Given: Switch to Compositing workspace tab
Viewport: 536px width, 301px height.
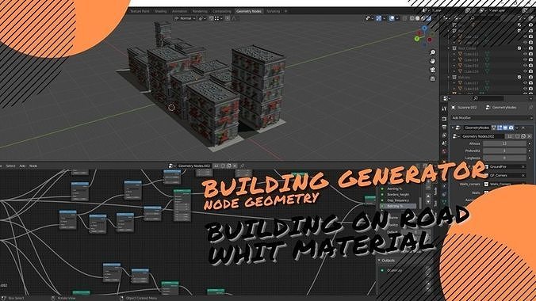Looking at the screenshot, I should [222, 11].
